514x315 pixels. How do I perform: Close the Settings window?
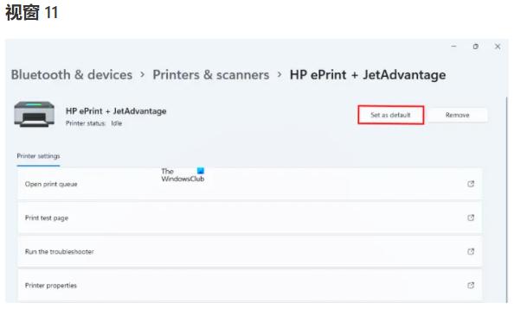pos(498,47)
